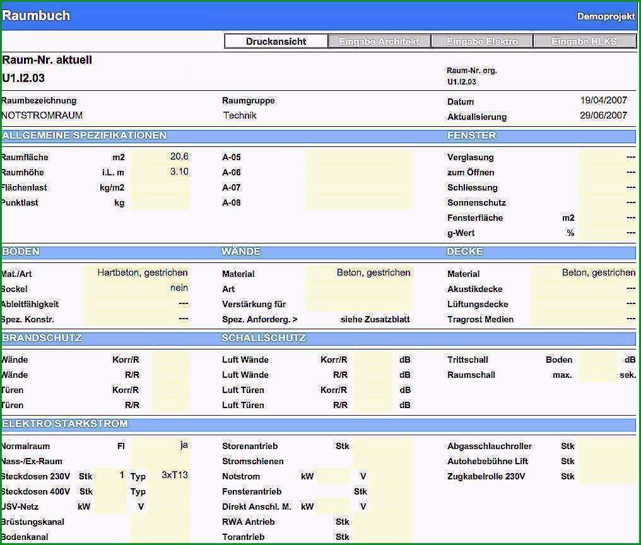Switch to the Druckansicht tab
641x545 pixels.
(276, 41)
